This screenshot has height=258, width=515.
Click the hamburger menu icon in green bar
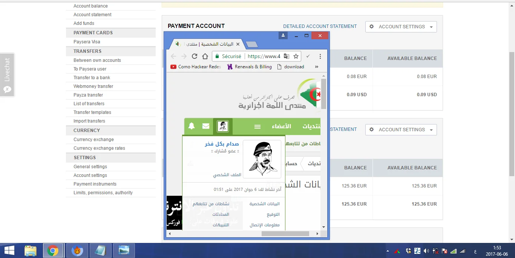(x=257, y=127)
